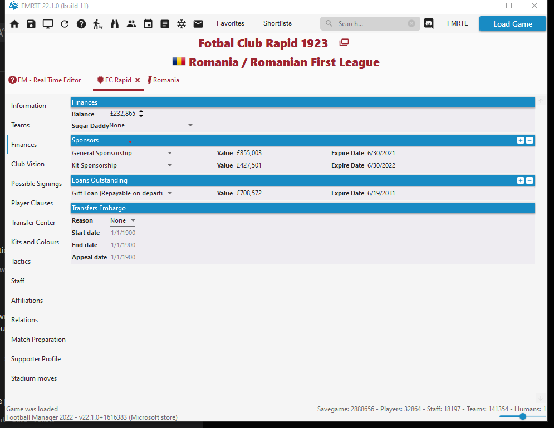Image resolution: width=554 pixels, height=428 pixels.
Task: Click scroll-down arrow at panel bottom right
Action: [x=541, y=399]
